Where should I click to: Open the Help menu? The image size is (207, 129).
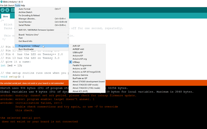(23, 5)
